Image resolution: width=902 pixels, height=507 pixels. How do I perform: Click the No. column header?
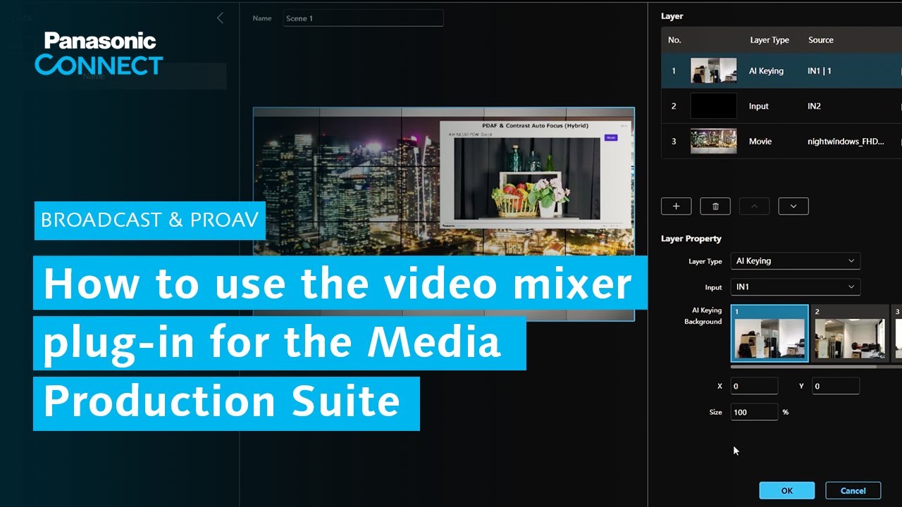(674, 40)
